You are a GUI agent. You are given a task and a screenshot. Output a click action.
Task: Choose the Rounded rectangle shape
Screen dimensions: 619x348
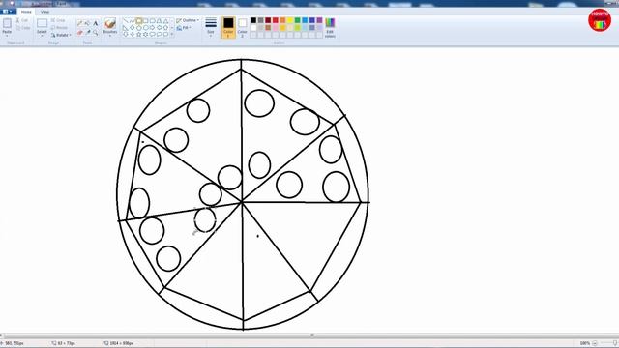[x=153, y=21]
